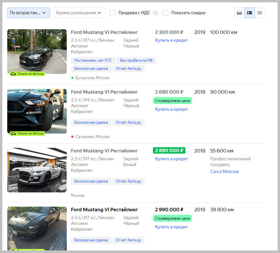Click 'Безопасная сделка' on the 100 000 км listing
This screenshot has height=253, width=280.
91,69
